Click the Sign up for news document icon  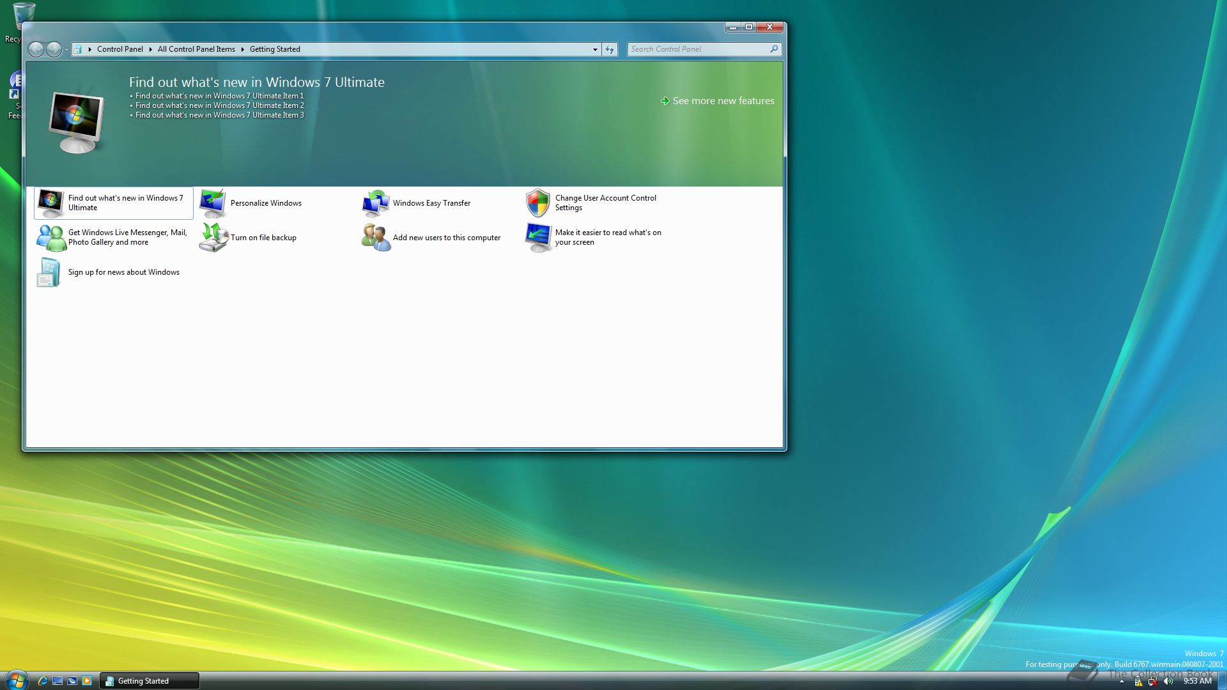pyautogui.click(x=49, y=272)
